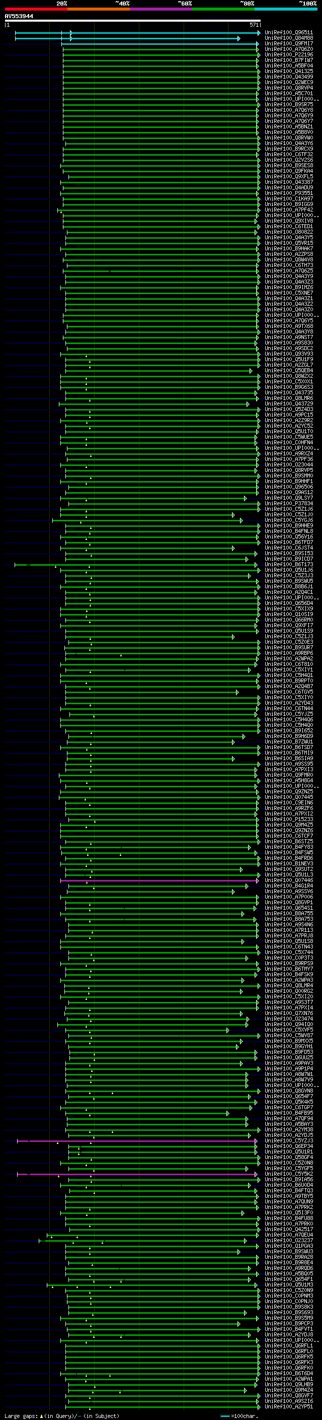
Task: Select the UniRef100_C1KA97 label
Action: (288, 198)
